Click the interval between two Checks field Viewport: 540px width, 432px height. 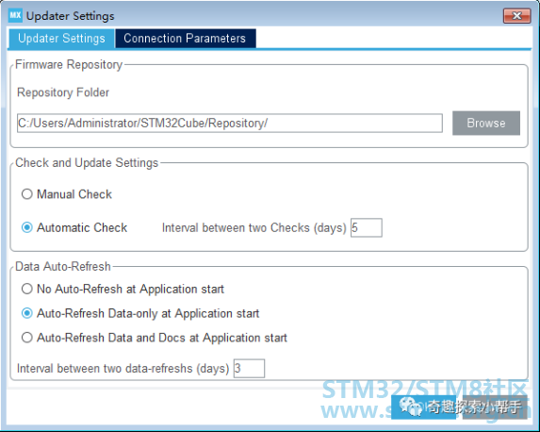[367, 227]
